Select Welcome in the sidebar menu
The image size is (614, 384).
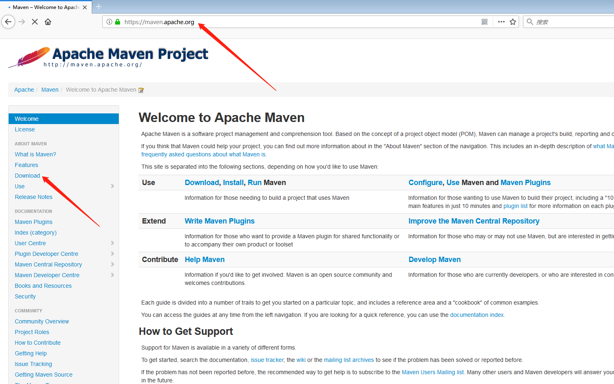[63, 119]
